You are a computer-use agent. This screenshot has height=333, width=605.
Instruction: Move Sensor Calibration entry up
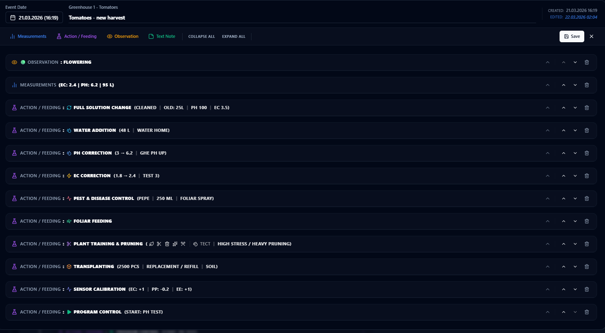(x=564, y=289)
